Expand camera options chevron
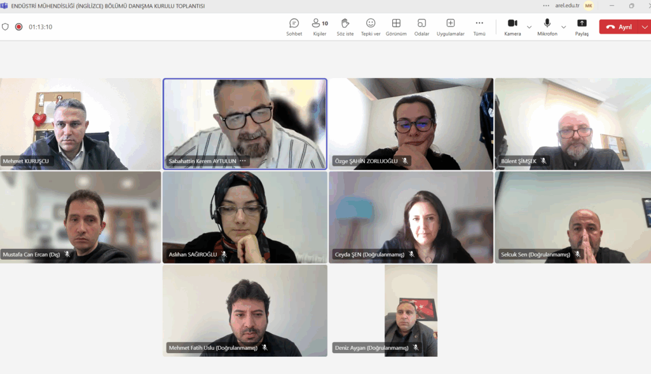651x374 pixels. pos(529,27)
